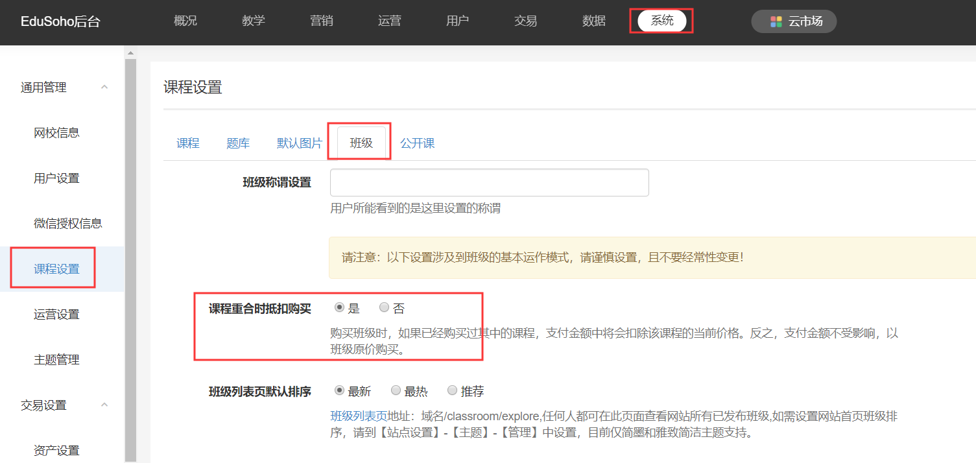The height and width of the screenshot is (463, 976).
Task: Switch to the 题库 tab
Action: pos(238,143)
